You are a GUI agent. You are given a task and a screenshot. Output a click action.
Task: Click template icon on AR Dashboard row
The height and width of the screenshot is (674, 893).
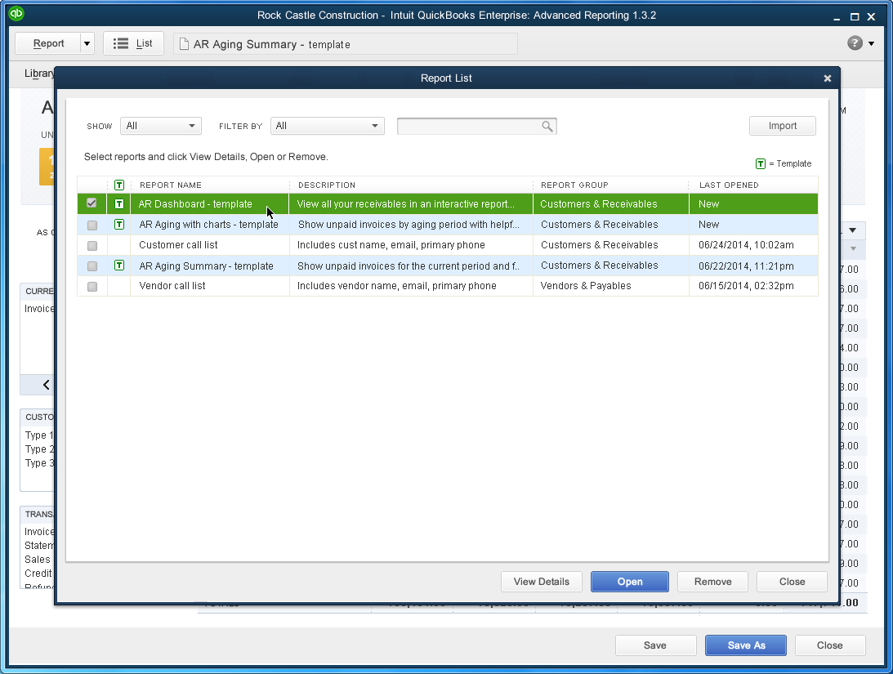(x=119, y=203)
